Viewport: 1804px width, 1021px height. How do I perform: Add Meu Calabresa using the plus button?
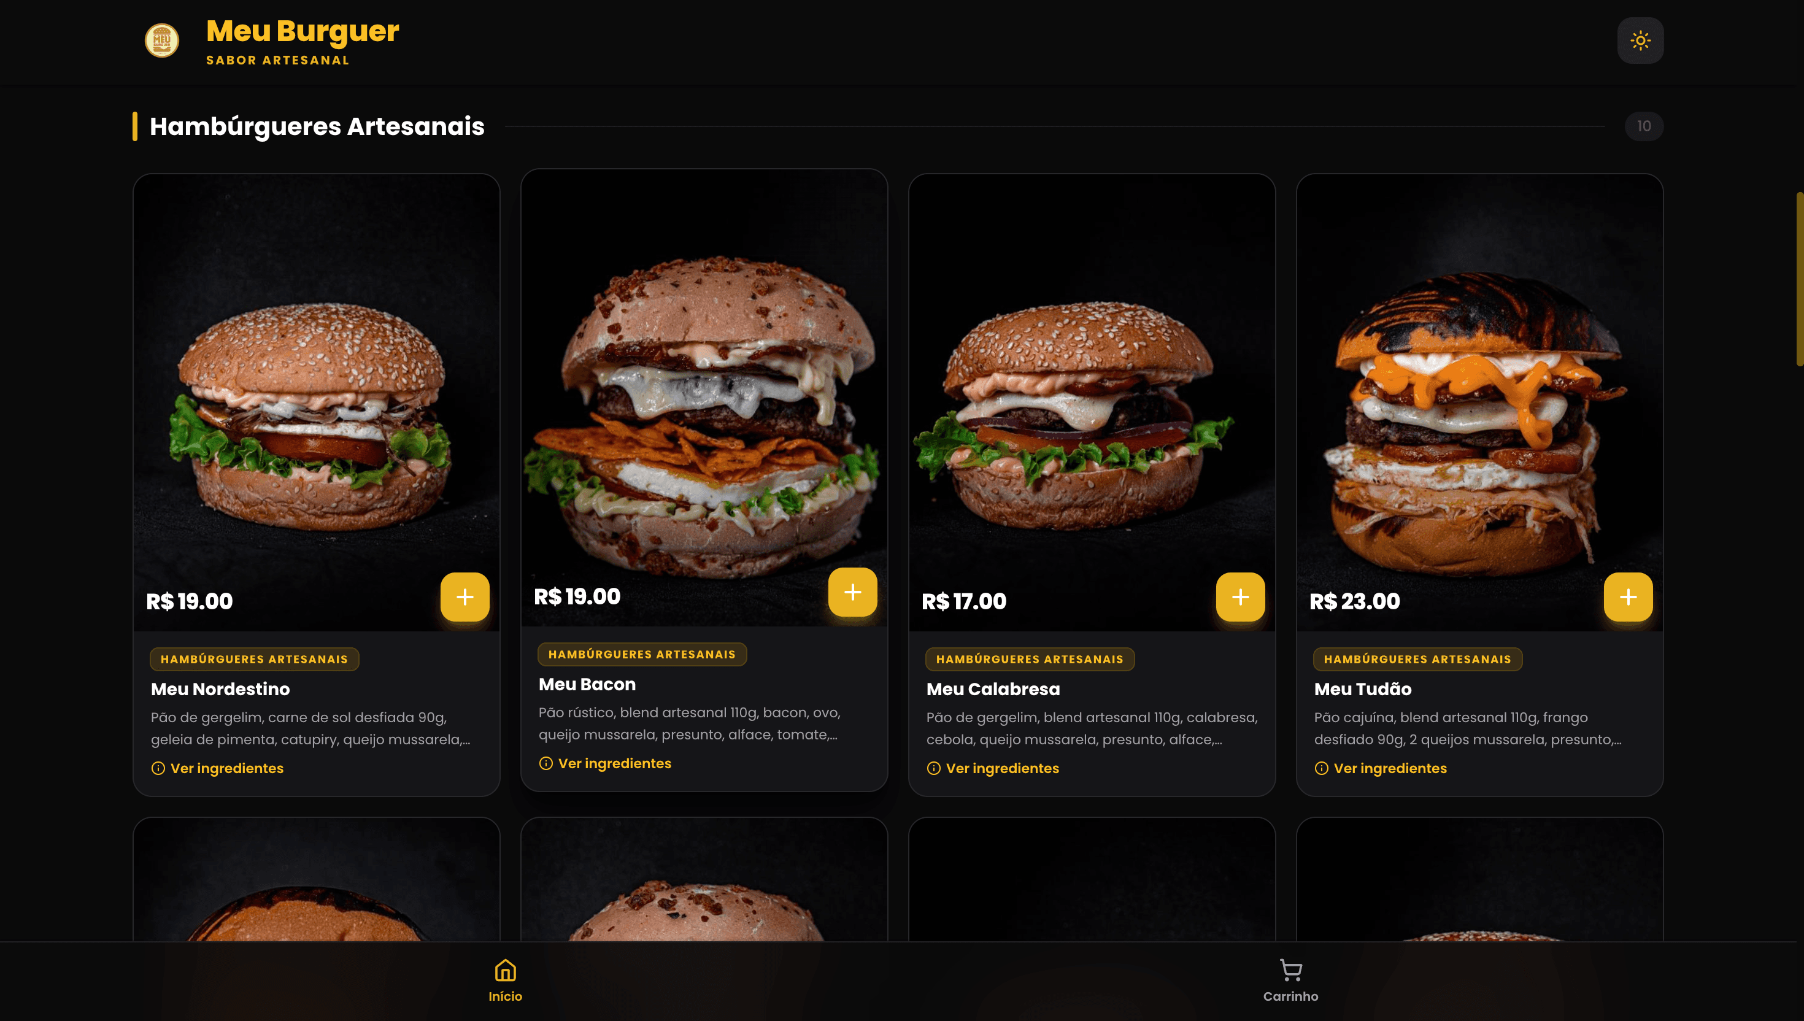click(x=1240, y=597)
